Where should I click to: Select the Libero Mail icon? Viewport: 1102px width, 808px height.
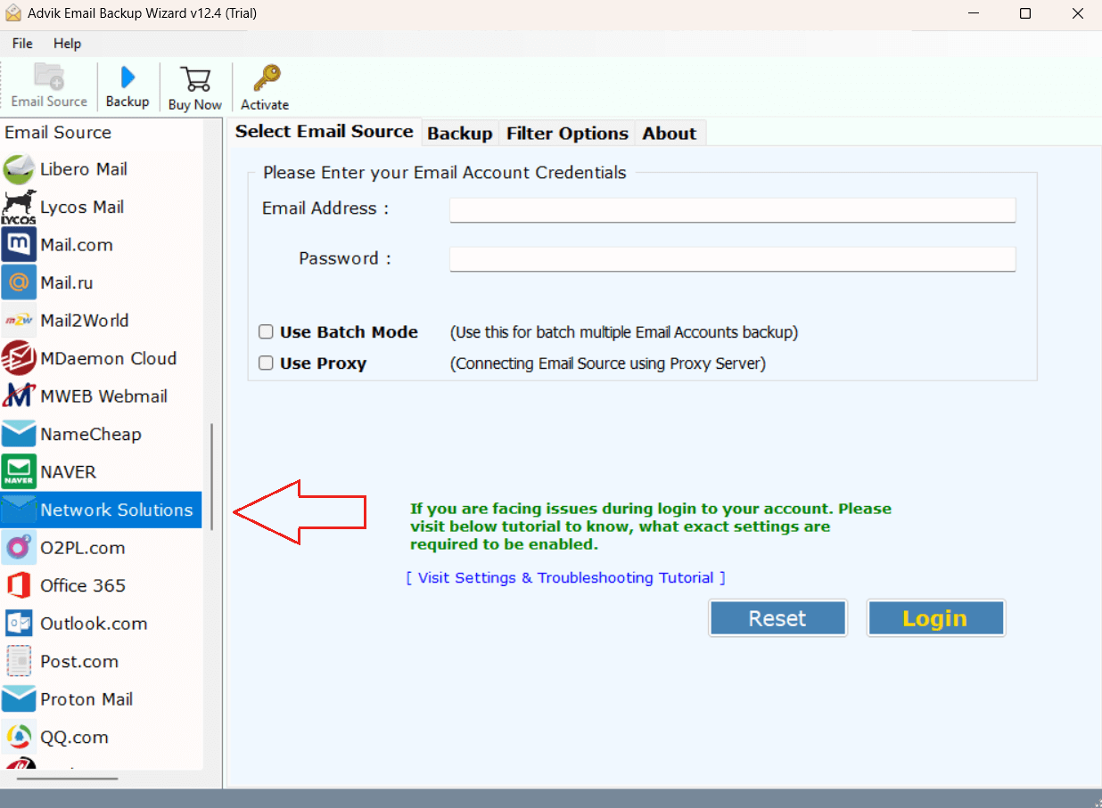(18, 169)
